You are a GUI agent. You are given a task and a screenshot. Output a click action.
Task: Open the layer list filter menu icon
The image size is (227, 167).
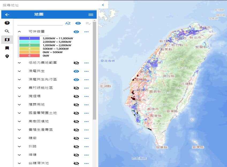(x=88, y=23)
